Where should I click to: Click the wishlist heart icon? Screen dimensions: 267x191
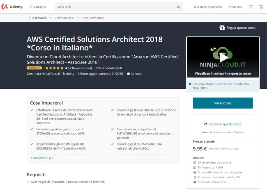pyautogui.click(x=251, y=7)
